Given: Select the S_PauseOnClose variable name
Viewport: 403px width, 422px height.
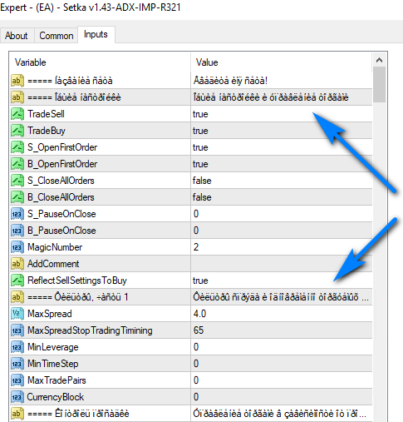Looking at the screenshot, I should (61, 214).
